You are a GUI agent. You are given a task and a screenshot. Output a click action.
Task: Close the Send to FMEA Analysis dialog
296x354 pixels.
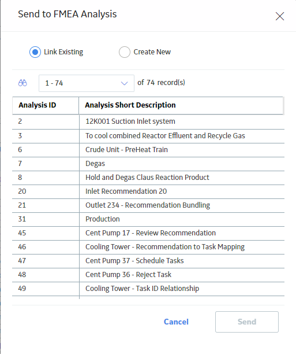(x=279, y=16)
